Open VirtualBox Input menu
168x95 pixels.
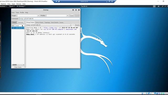pos(13,4)
